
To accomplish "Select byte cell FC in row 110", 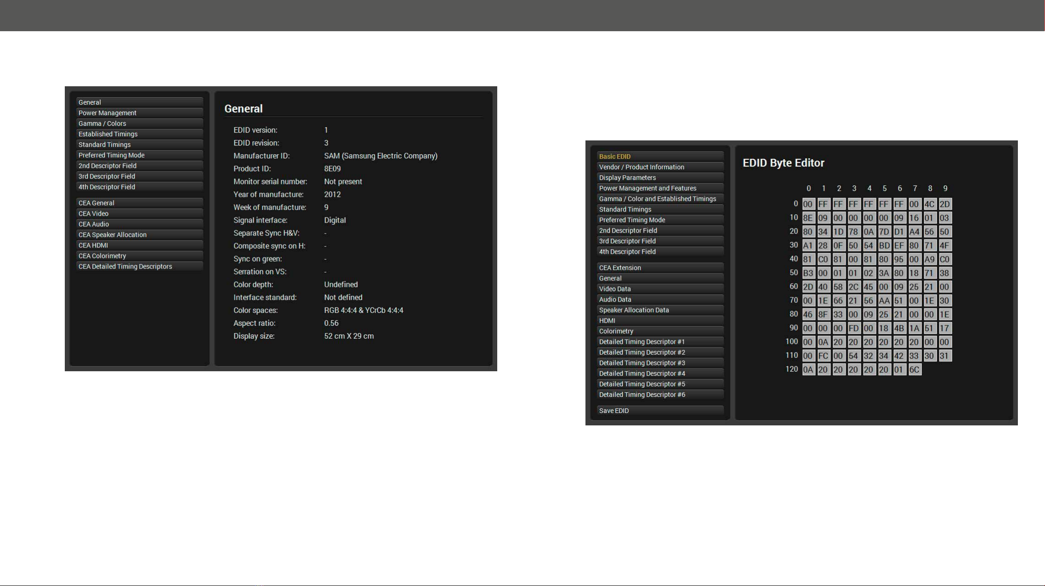I will [824, 356].
